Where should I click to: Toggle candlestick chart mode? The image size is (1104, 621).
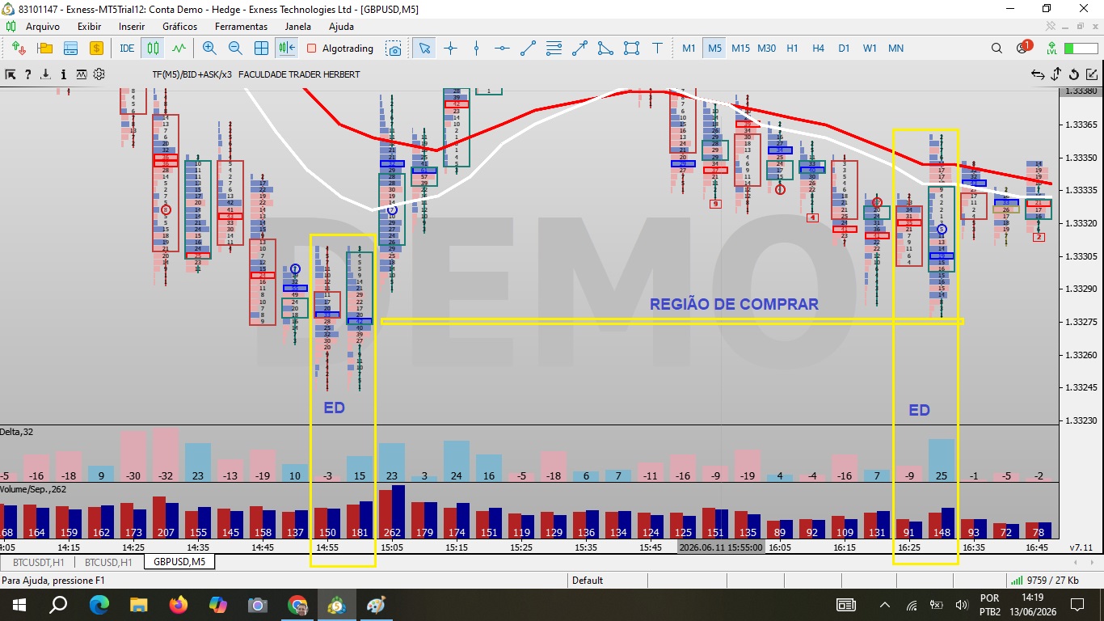click(153, 49)
